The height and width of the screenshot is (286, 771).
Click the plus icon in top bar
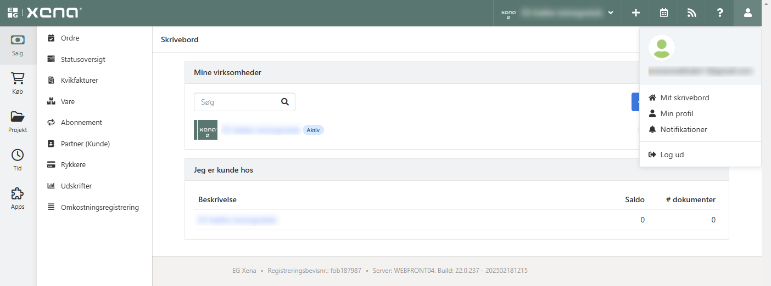pyautogui.click(x=636, y=13)
